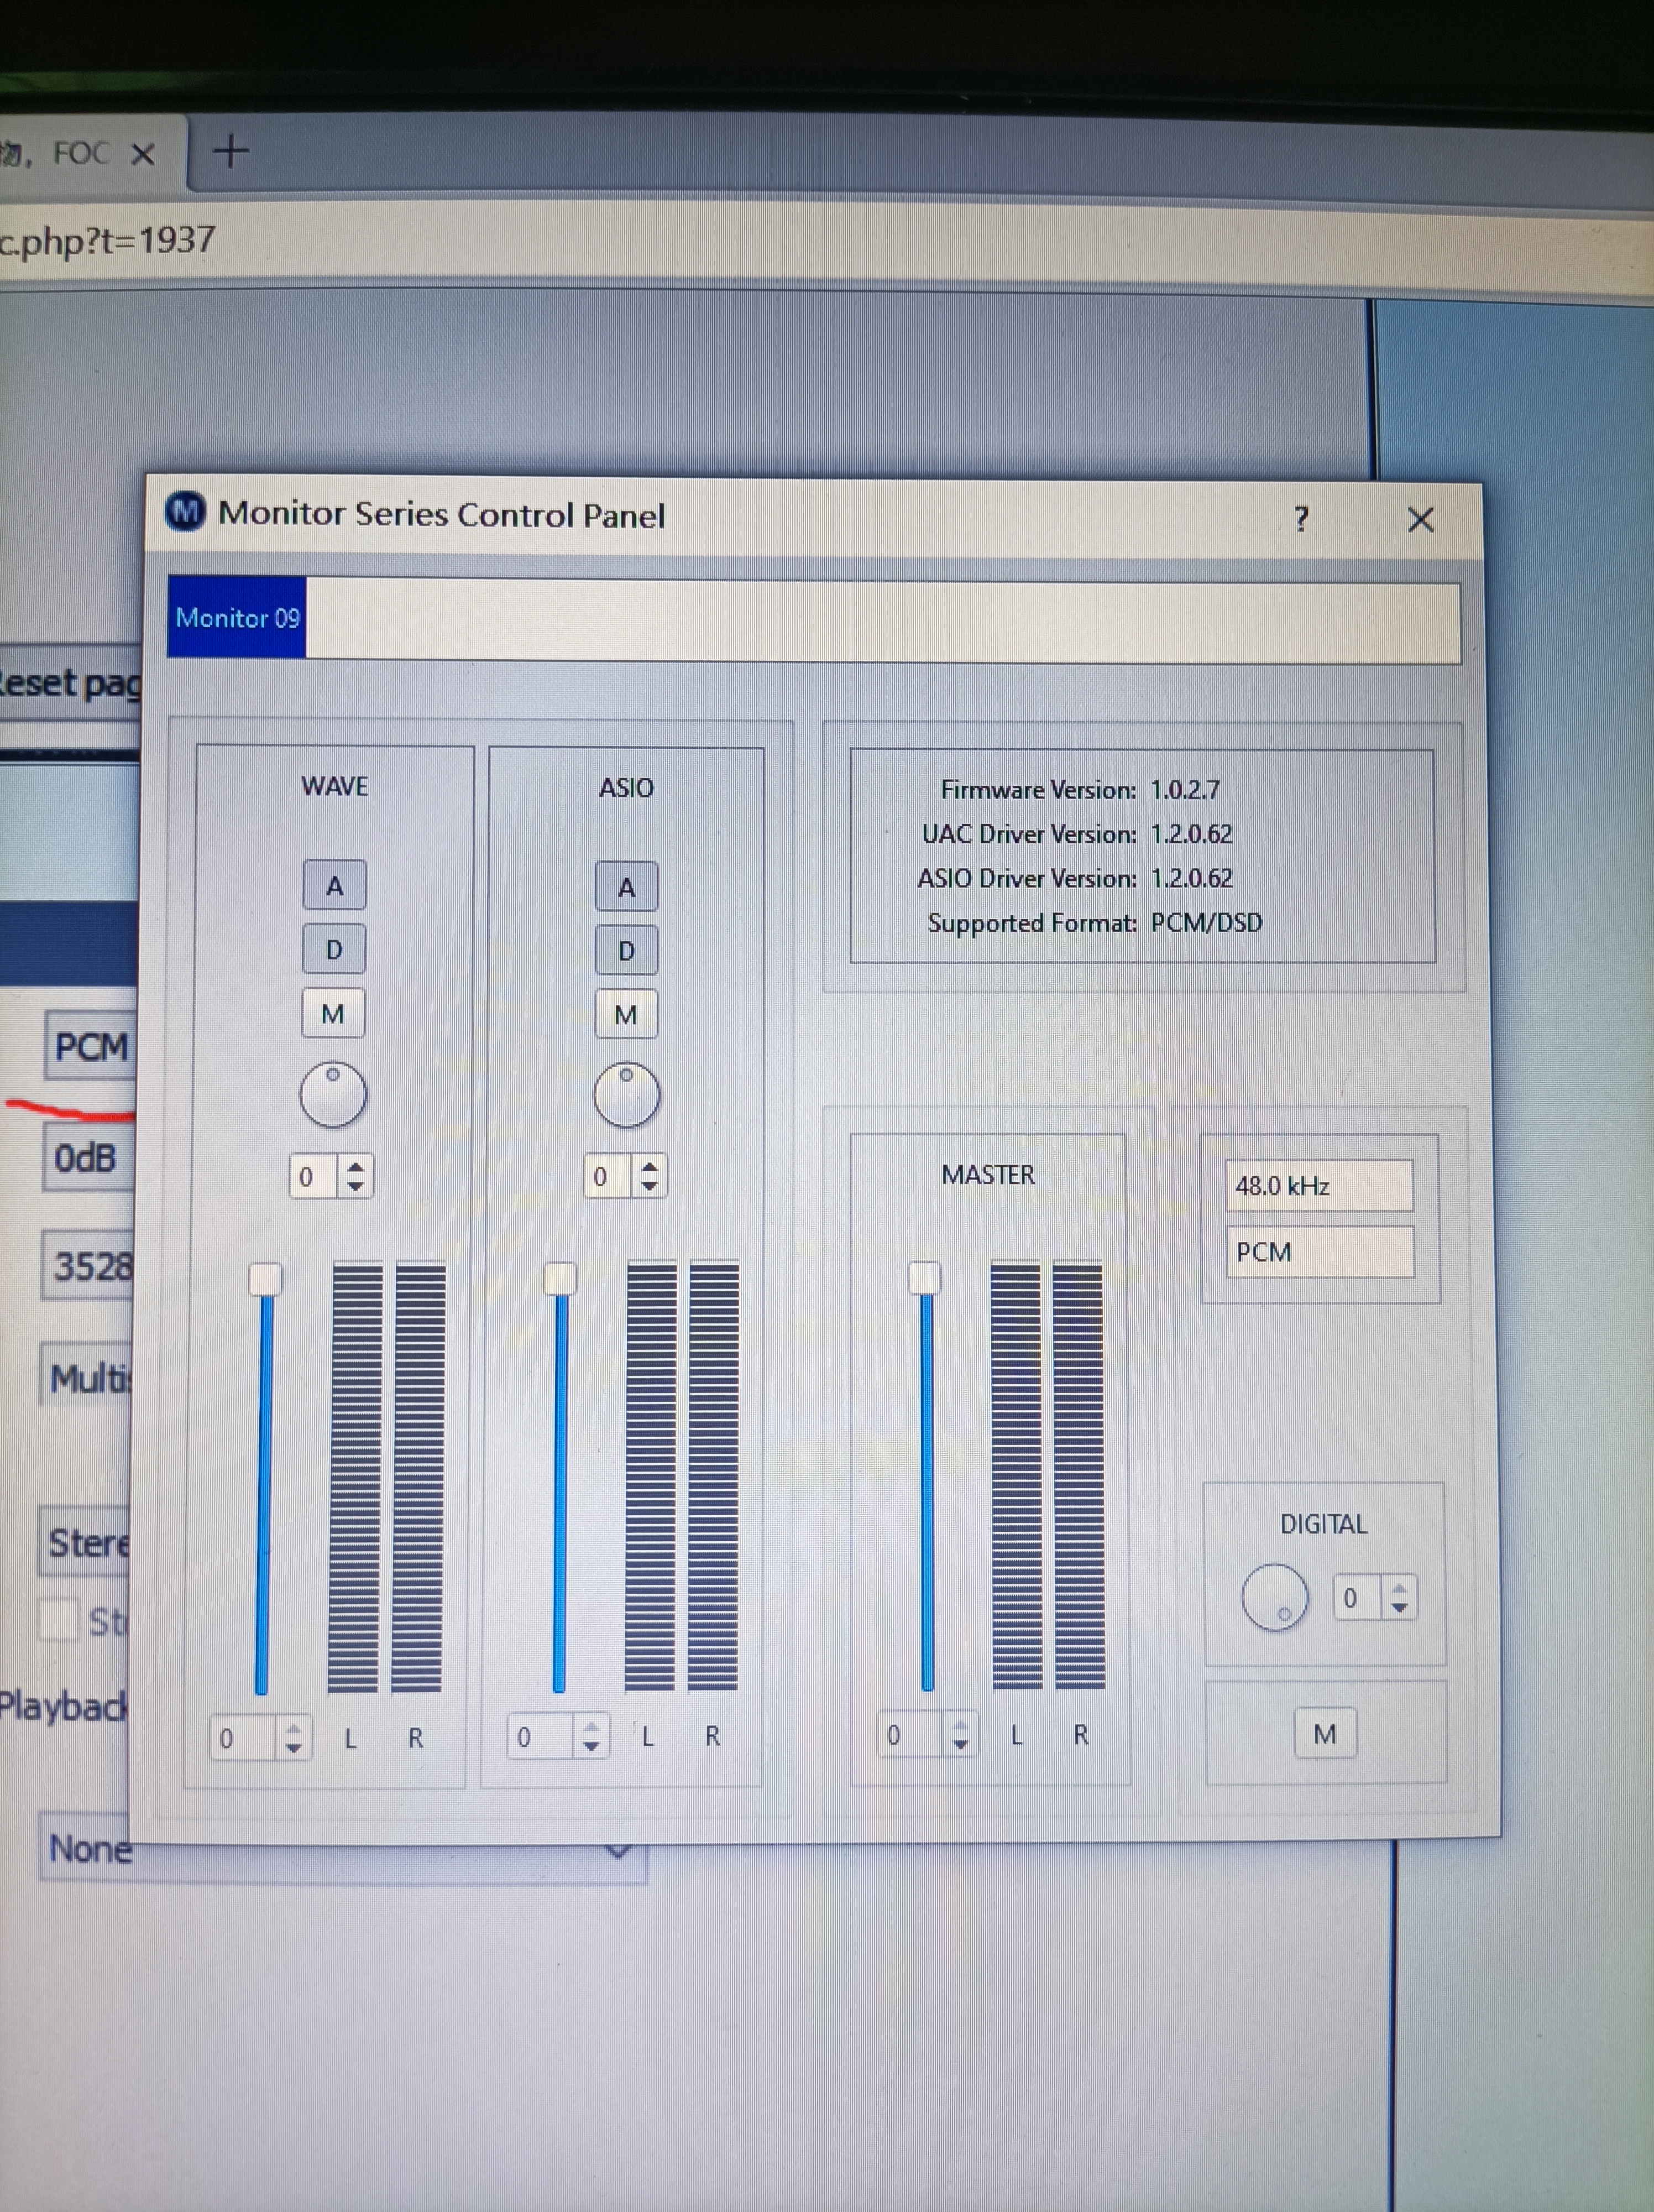The image size is (1654, 2212).
Task: Click MASTER volume value stepper arrows
Action: [960, 1735]
